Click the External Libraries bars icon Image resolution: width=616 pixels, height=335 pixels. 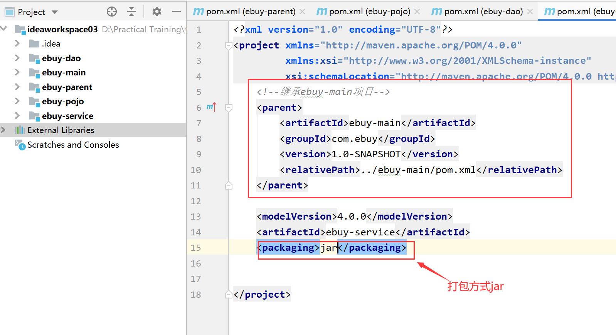point(20,130)
